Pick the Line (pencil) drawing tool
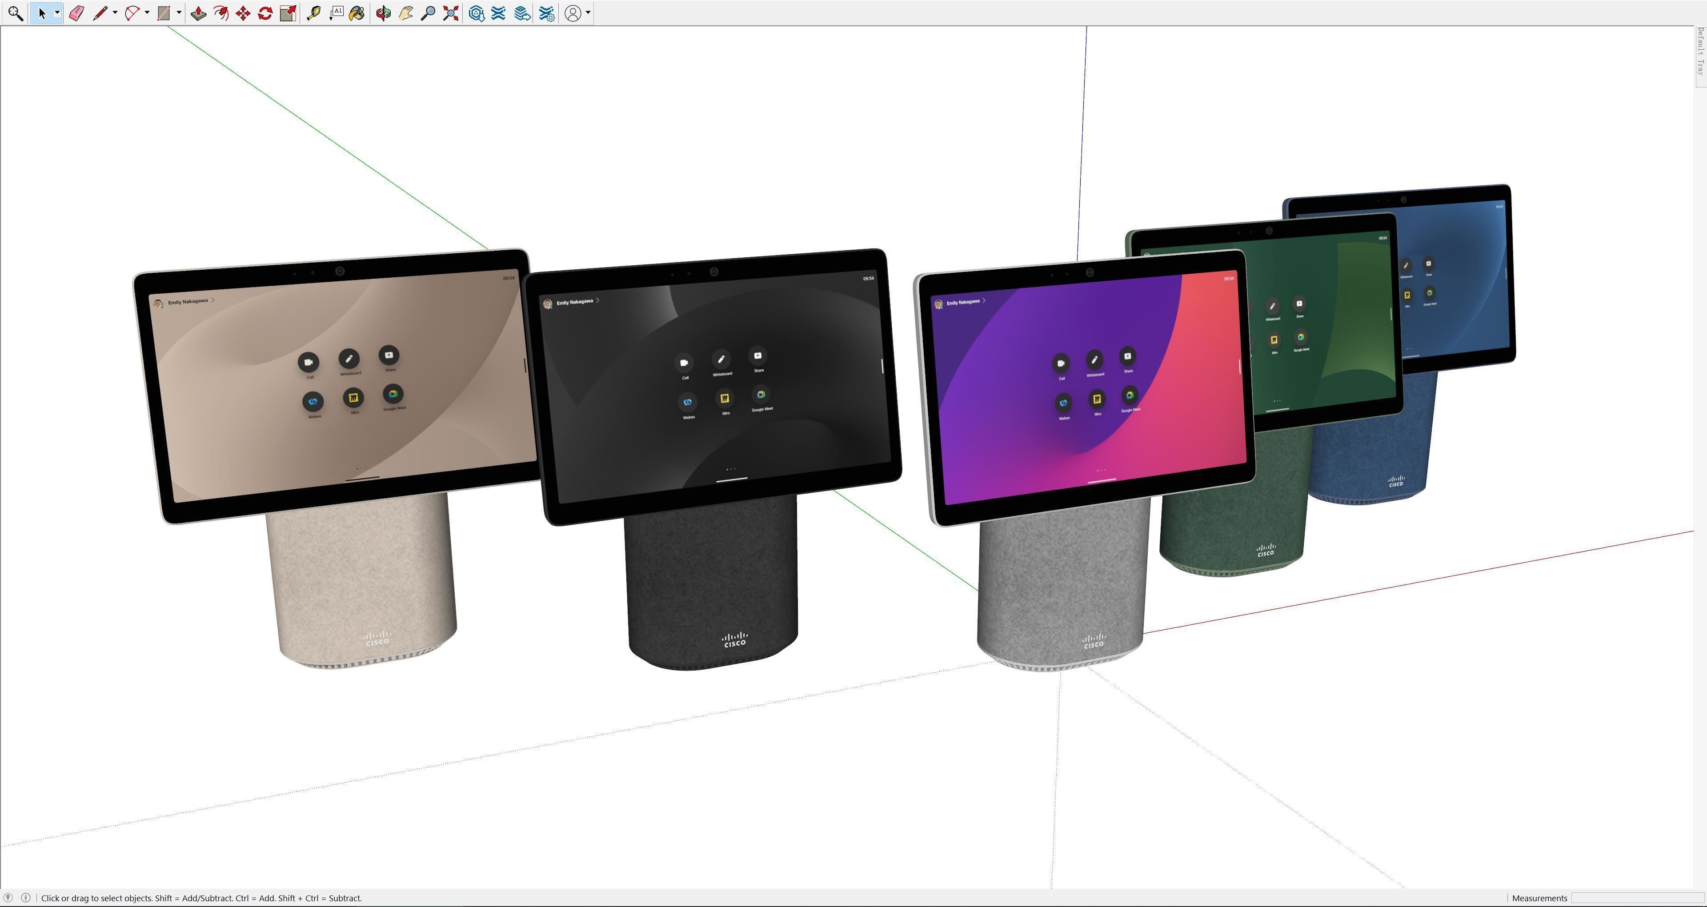The width and height of the screenshot is (1707, 907). pos(101,12)
